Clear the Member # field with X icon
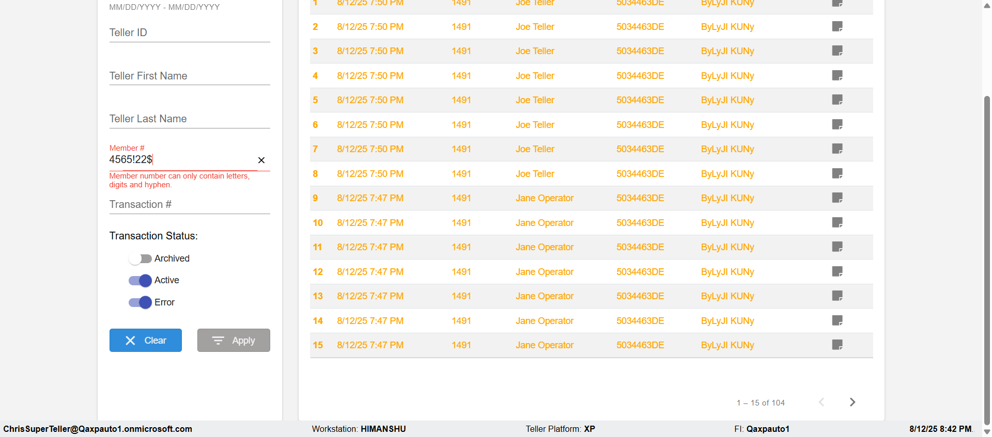 261,160
